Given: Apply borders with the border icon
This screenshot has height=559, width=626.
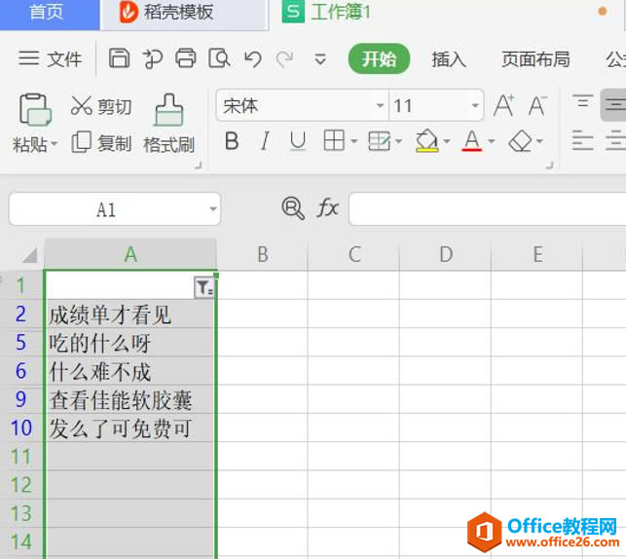Looking at the screenshot, I should tap(334, 140).
